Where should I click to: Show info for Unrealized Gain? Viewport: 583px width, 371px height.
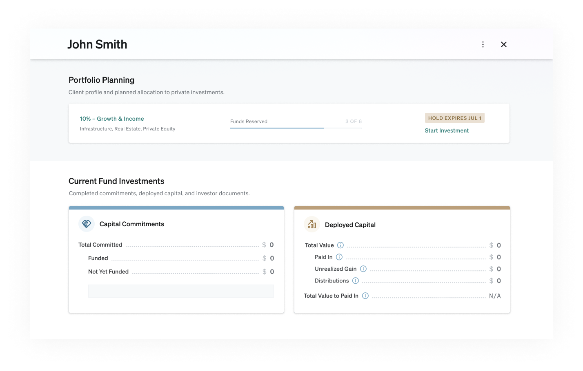click(363, 269)
